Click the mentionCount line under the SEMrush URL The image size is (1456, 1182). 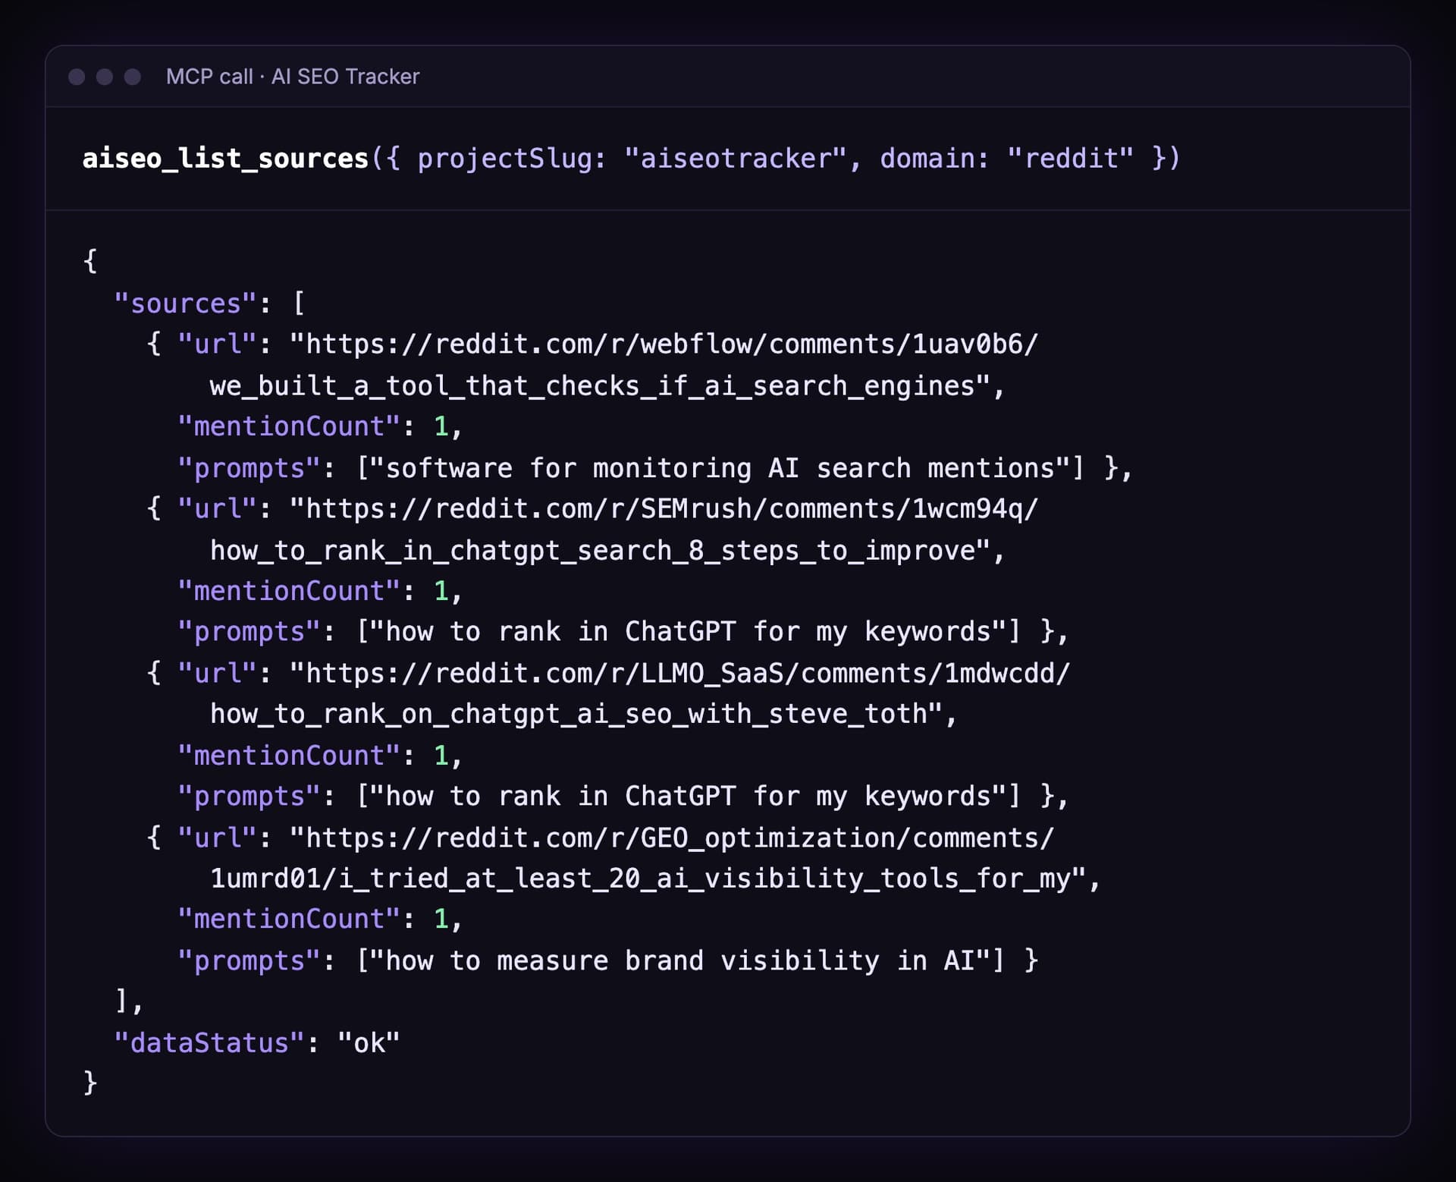(320, 591)
